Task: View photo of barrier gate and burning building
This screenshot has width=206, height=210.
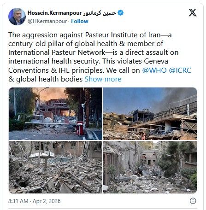Action: pos(55,114)
